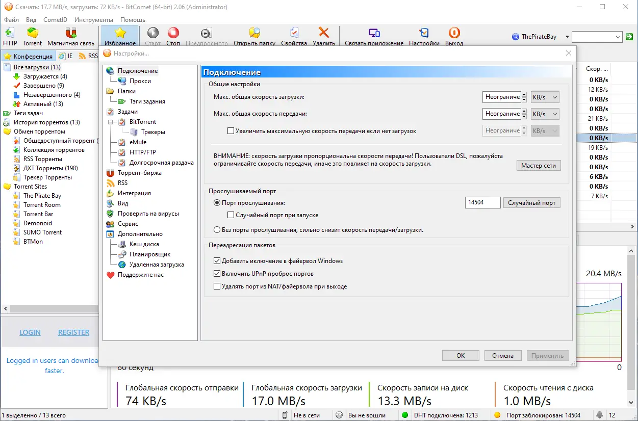Open the Папки settings category
Viewport: 638px width, 421px height.
126,91
